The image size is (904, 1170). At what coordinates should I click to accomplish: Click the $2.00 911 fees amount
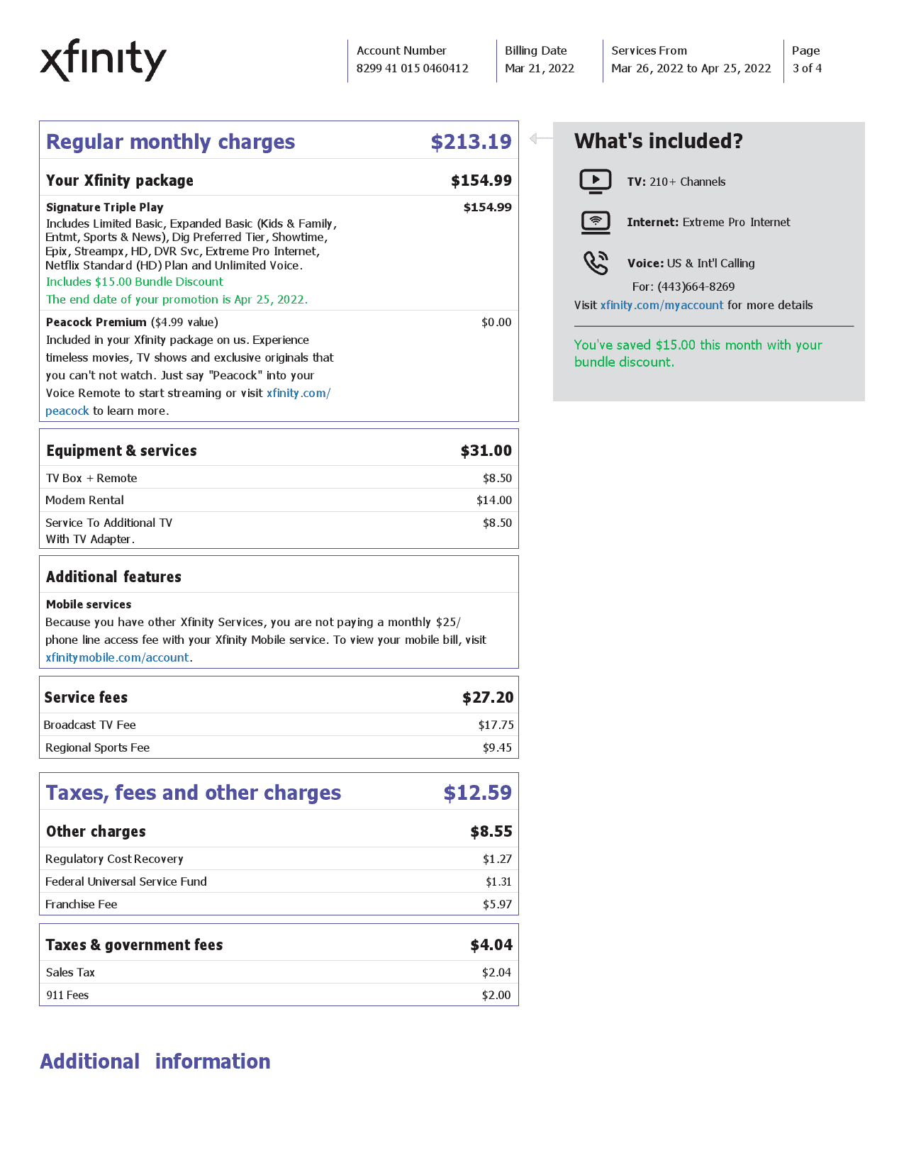496,995
